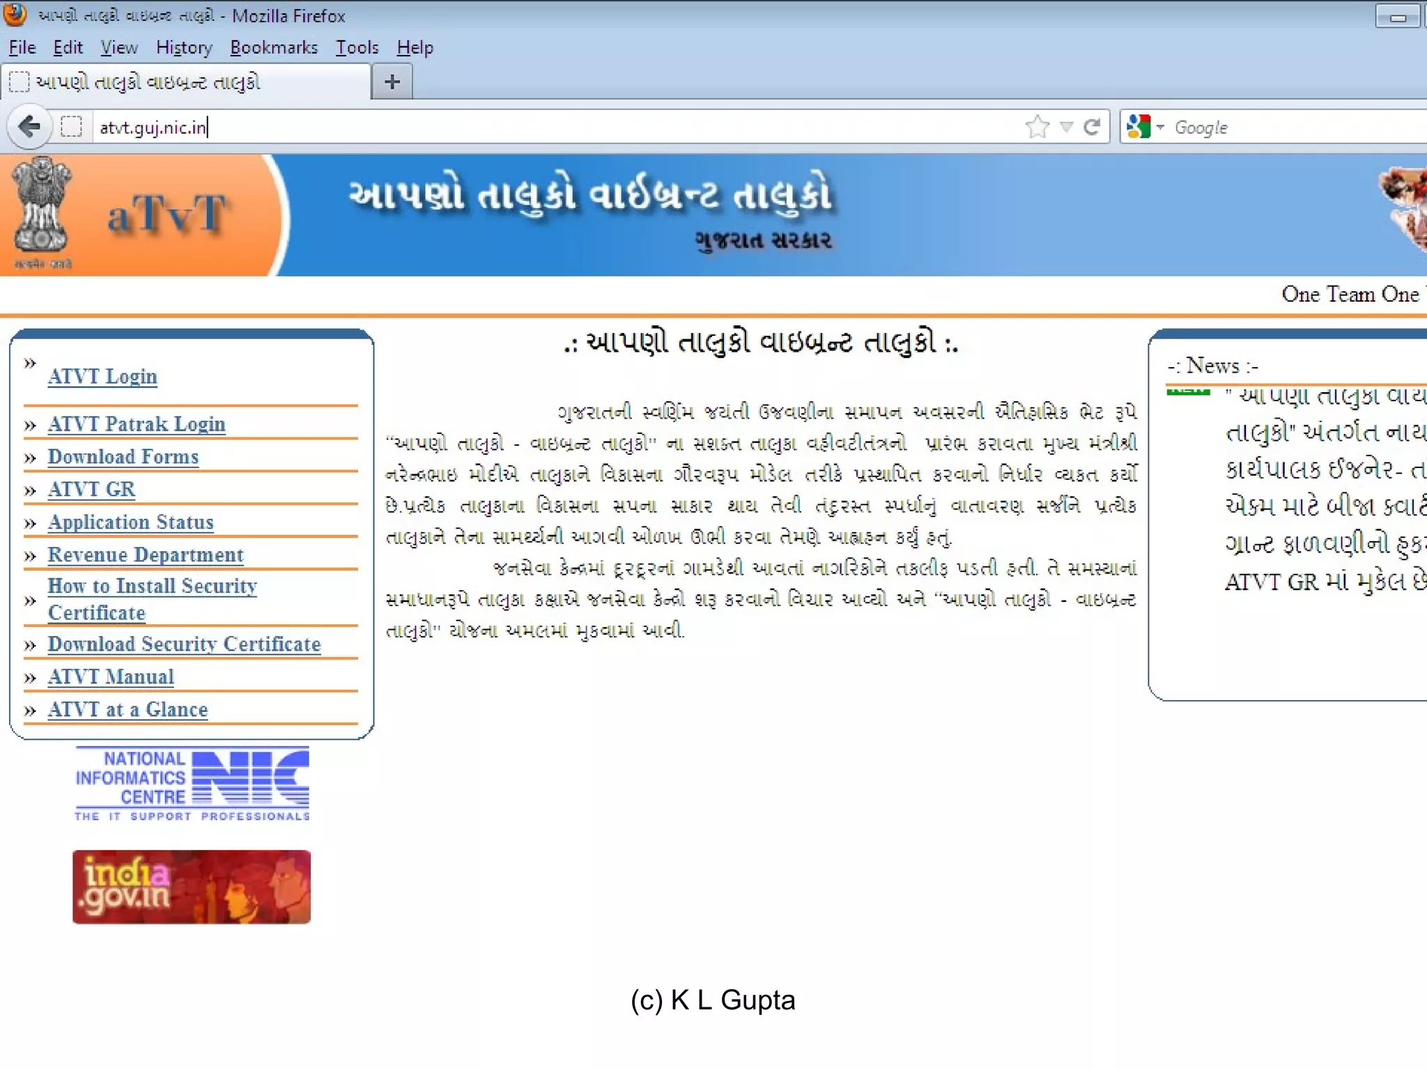Viewport: 1427px width, 1070px height.
Task: Click the reload page icon
Action: (1092, 127)
